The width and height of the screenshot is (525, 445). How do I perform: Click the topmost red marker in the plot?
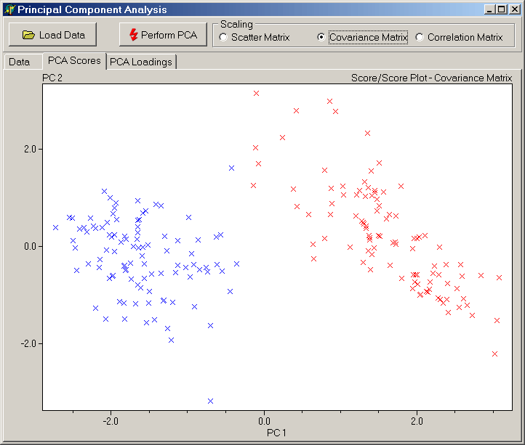tap(256, 93)
